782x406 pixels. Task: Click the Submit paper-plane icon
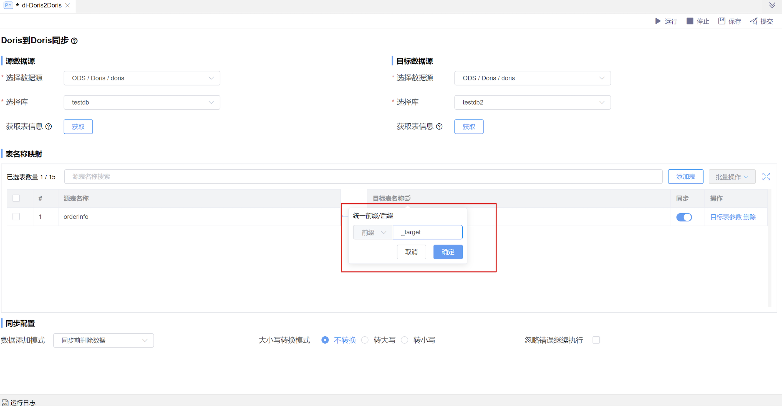753,21
